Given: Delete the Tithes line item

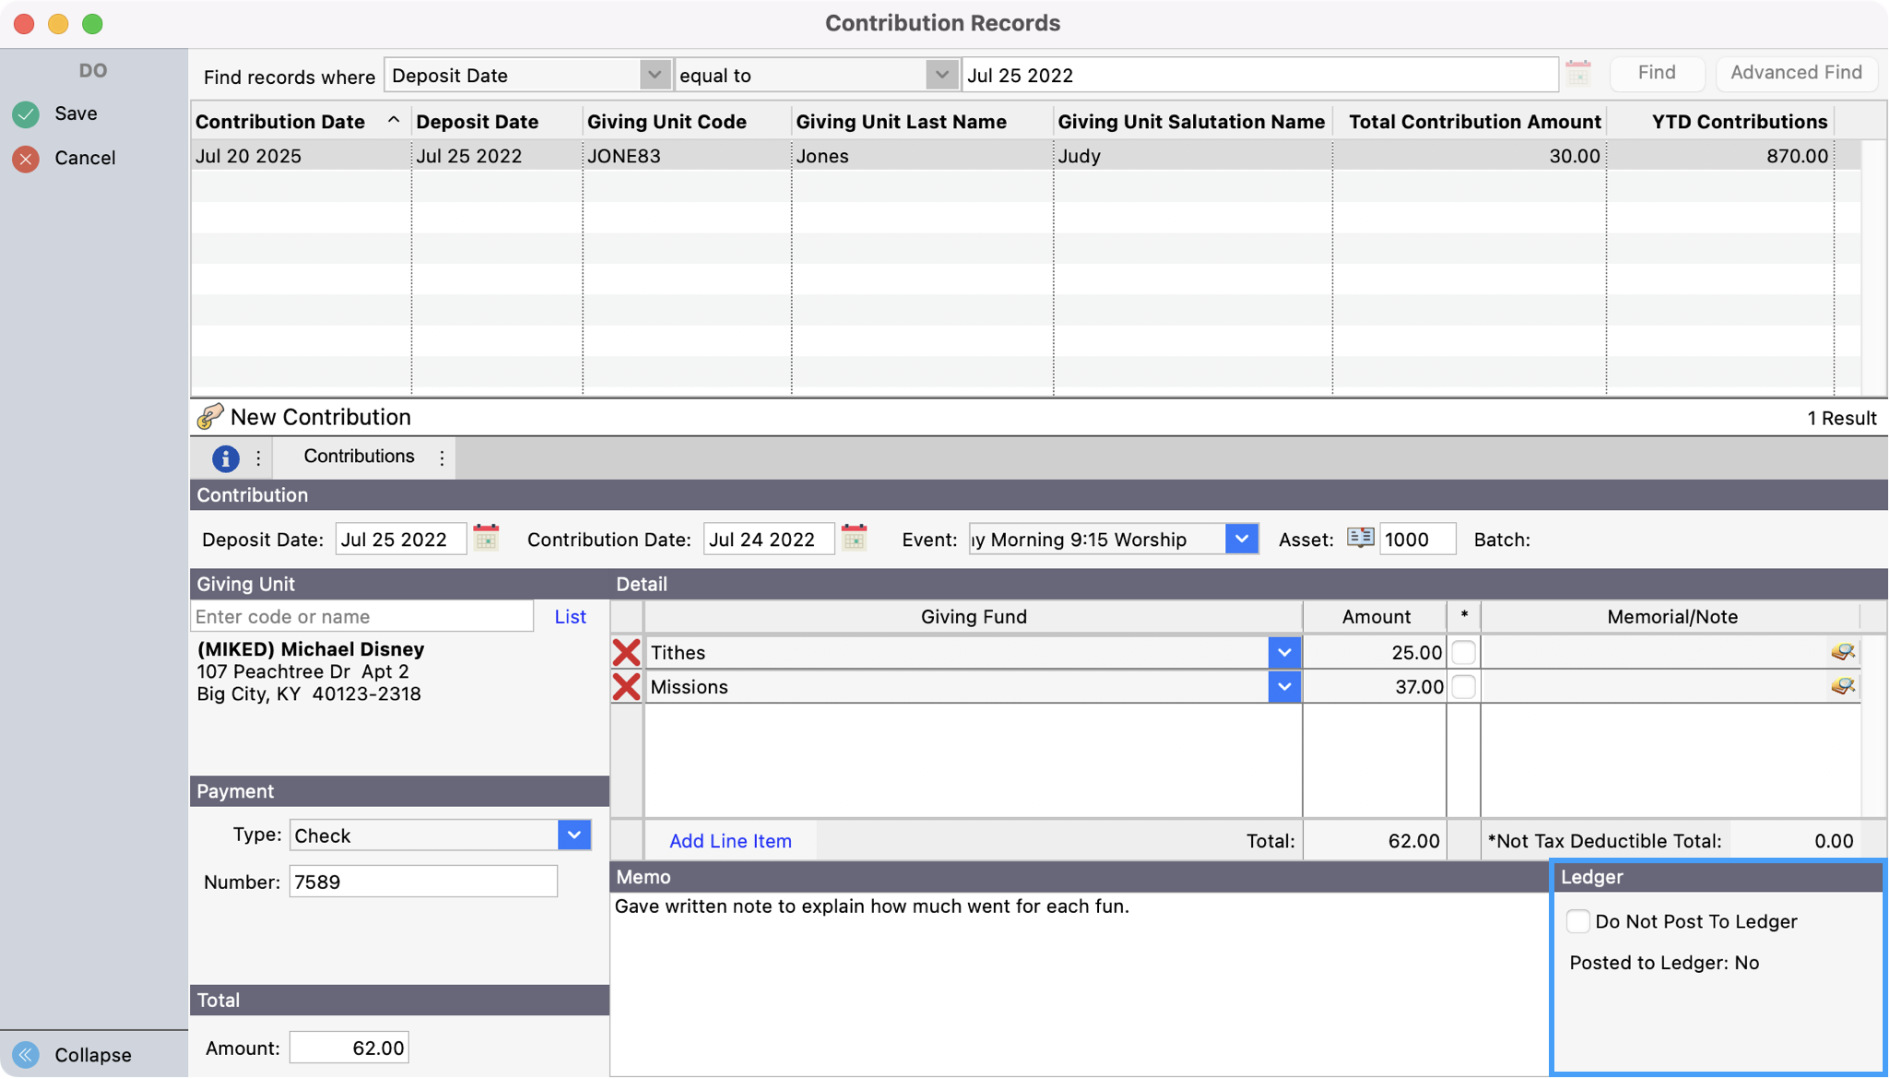Looking at the screenshot, I should [x=627, y=652].
